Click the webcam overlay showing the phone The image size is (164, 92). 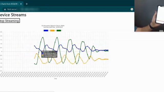point(149,16)
